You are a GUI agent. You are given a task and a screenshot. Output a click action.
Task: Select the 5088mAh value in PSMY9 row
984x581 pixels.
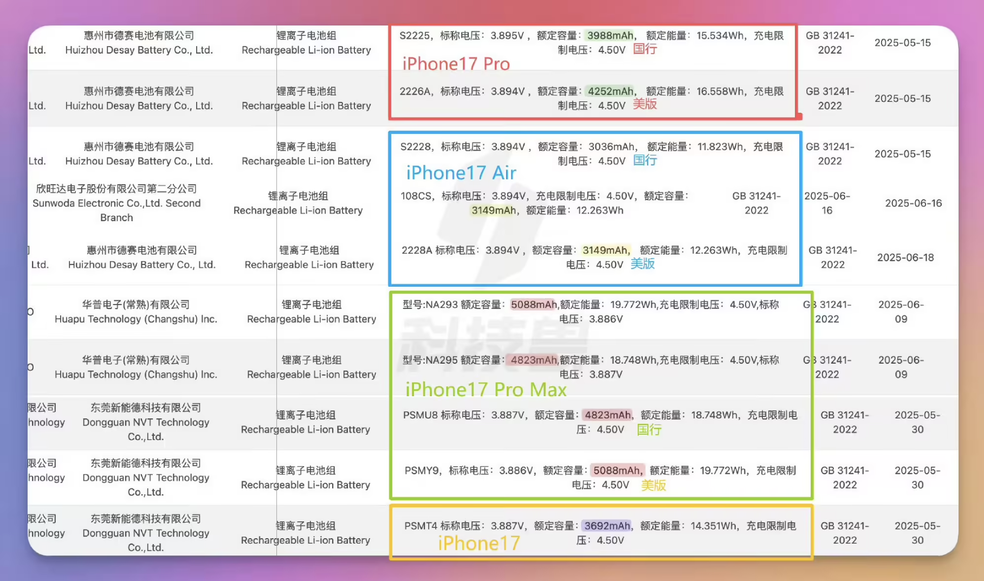click(617, 470)
